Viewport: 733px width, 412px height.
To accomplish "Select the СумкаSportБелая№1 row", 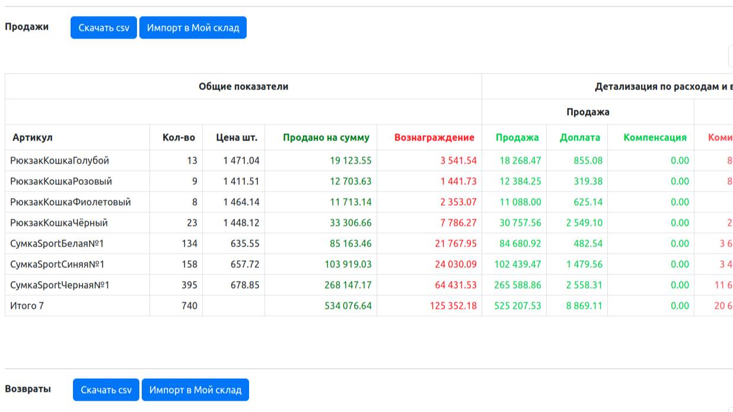I will tap(57, 244).
